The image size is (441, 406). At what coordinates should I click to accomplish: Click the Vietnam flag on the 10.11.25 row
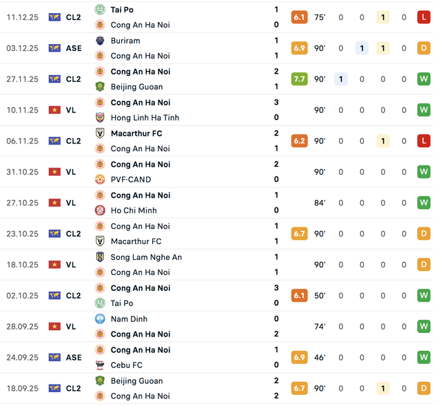[54, 110]
